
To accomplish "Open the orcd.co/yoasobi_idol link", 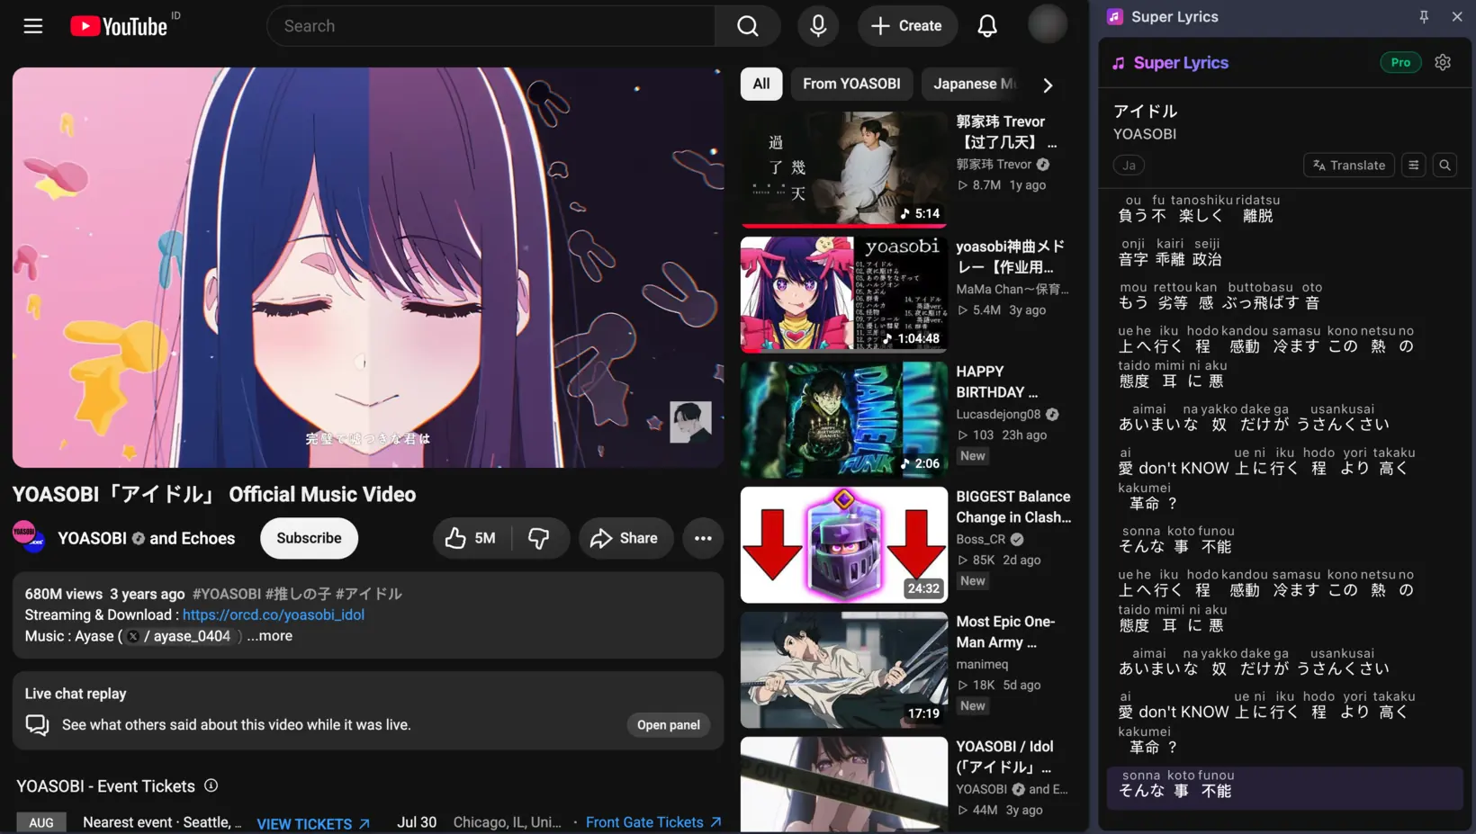I will click(x=274, y=614).
